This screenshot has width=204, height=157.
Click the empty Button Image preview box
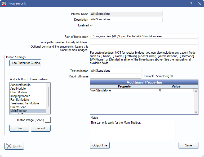48,120
